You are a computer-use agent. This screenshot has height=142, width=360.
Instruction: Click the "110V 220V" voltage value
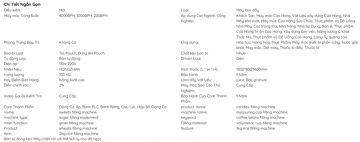click(68, 64)
